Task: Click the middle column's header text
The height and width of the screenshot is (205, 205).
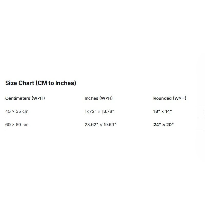Action: (x=99, y=98)
